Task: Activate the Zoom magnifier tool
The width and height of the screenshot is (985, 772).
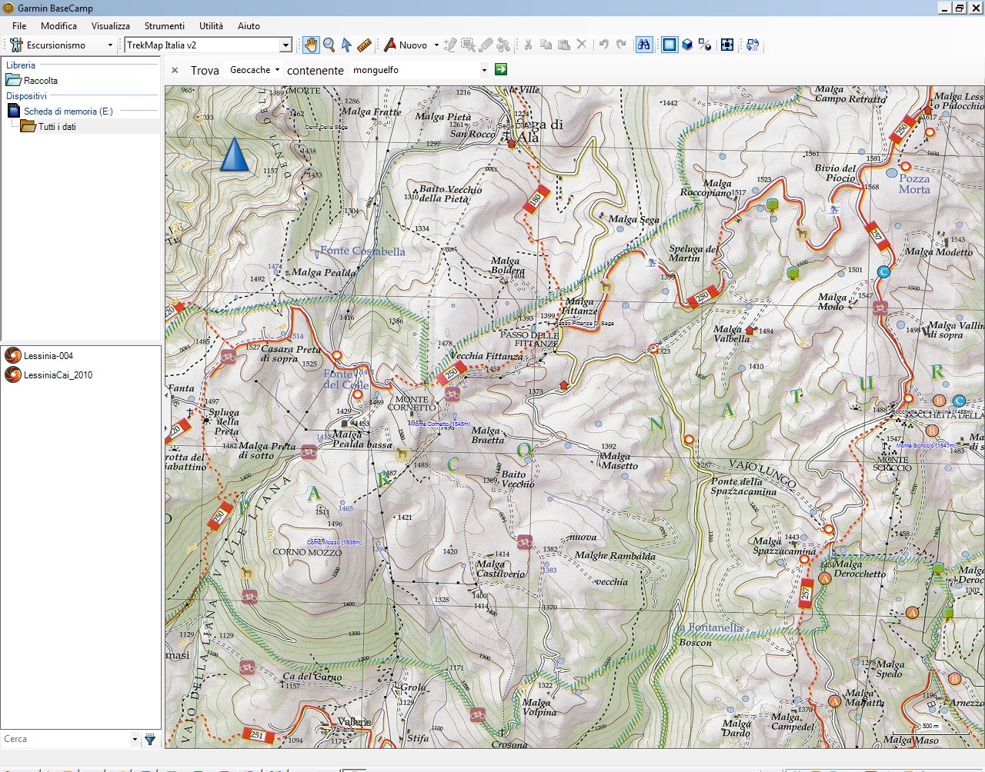Action: (329, 45)
